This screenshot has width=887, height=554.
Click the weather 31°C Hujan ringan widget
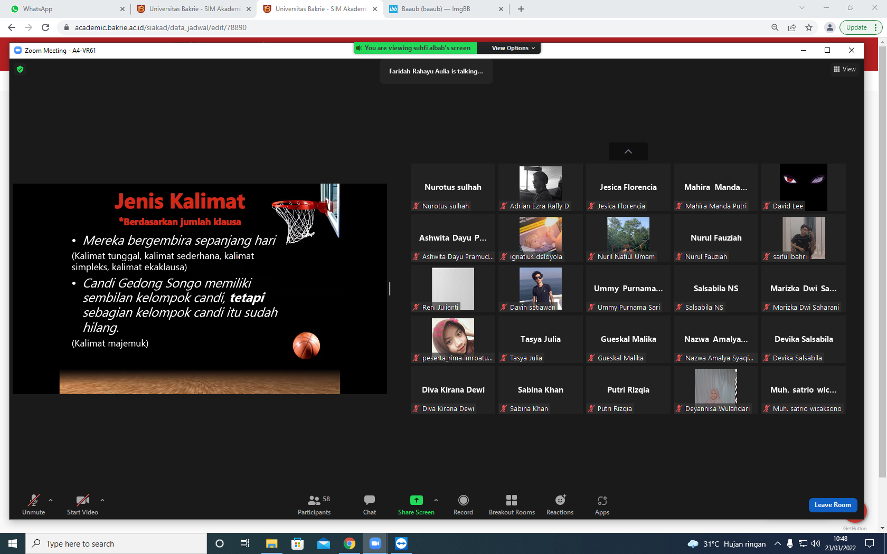[727, 544]
